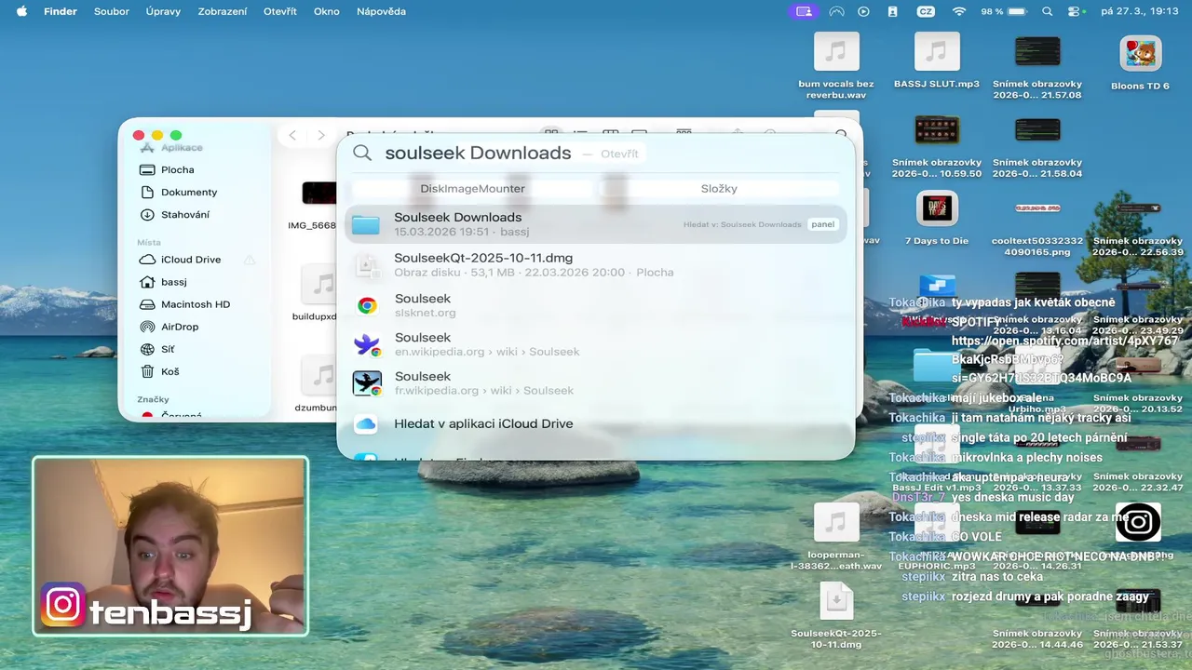1192x670 pixels.
Task: Open battery status showing 98 %
Action: 1003,11
